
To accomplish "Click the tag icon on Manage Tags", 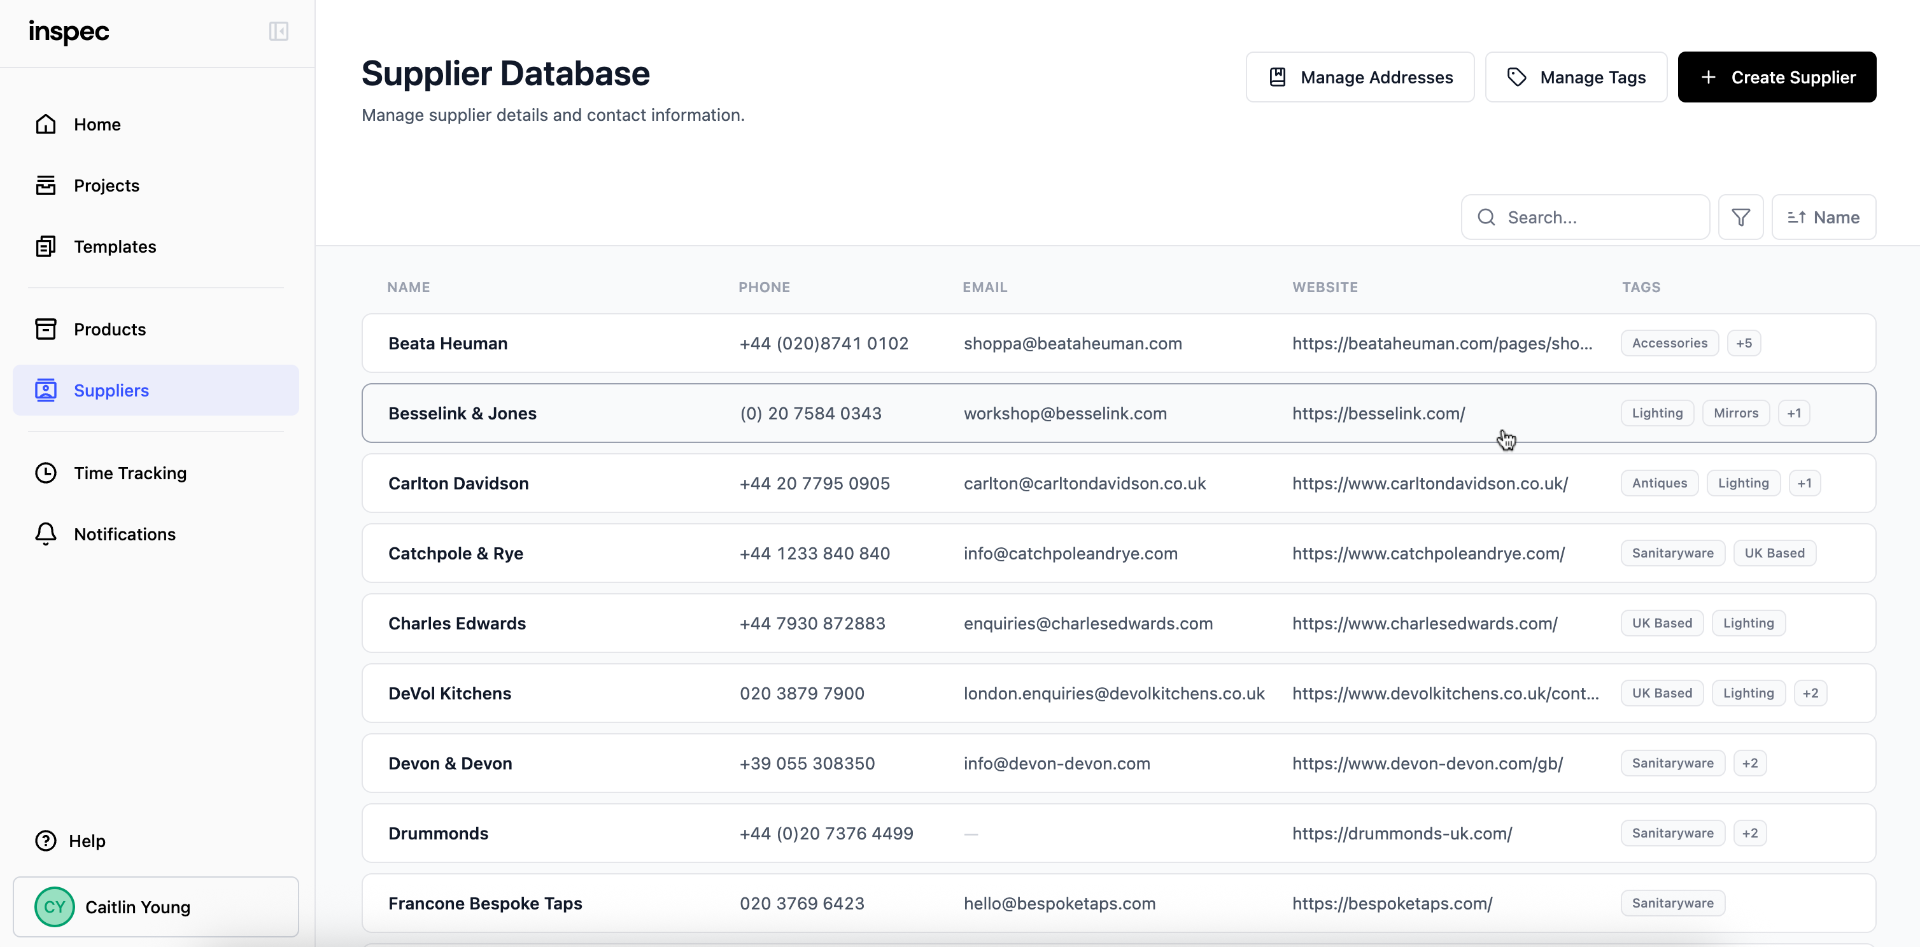I will tap(1517, 77).
